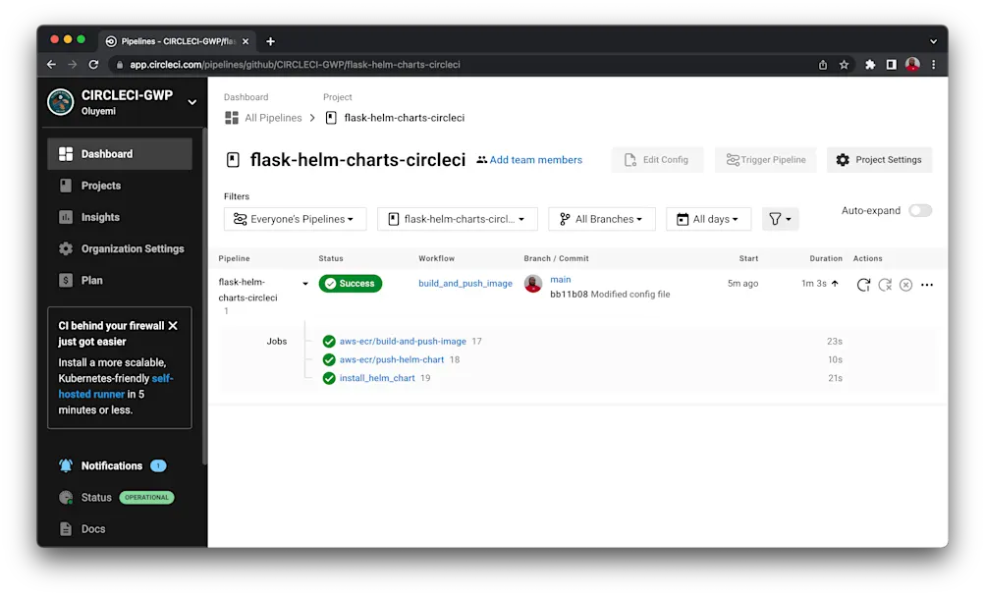This screenshot has width=985, height=596.
Task: Click the Docs document icon
Action: tap(65, 529)
